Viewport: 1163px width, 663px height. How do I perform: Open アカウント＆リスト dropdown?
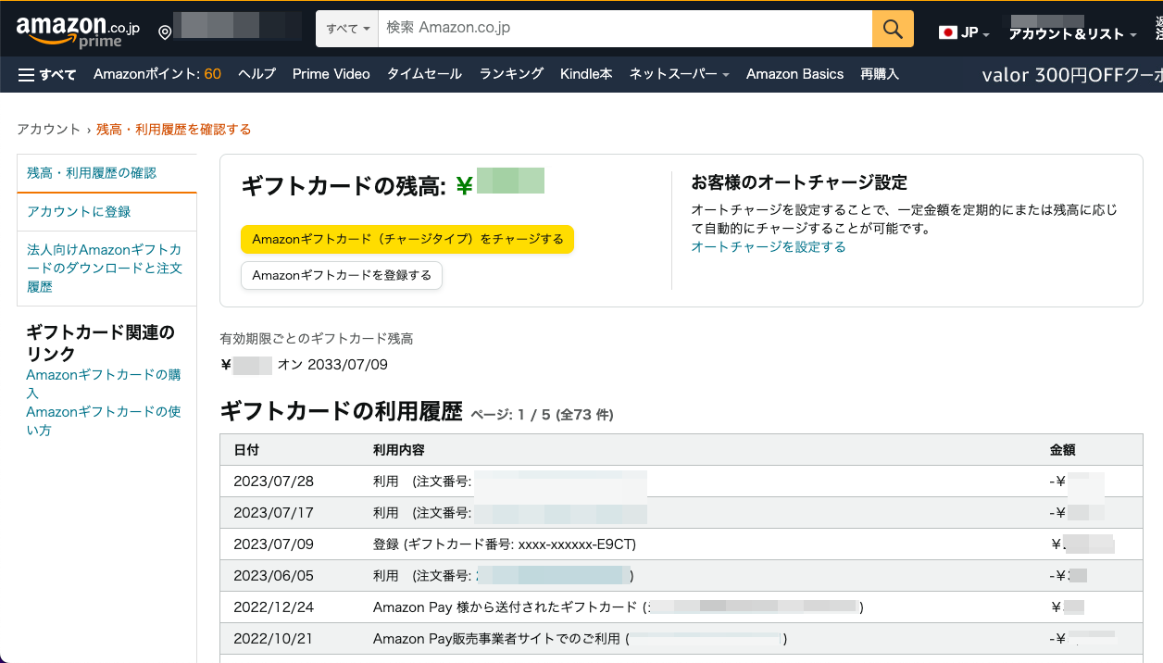coord(1072,34)
